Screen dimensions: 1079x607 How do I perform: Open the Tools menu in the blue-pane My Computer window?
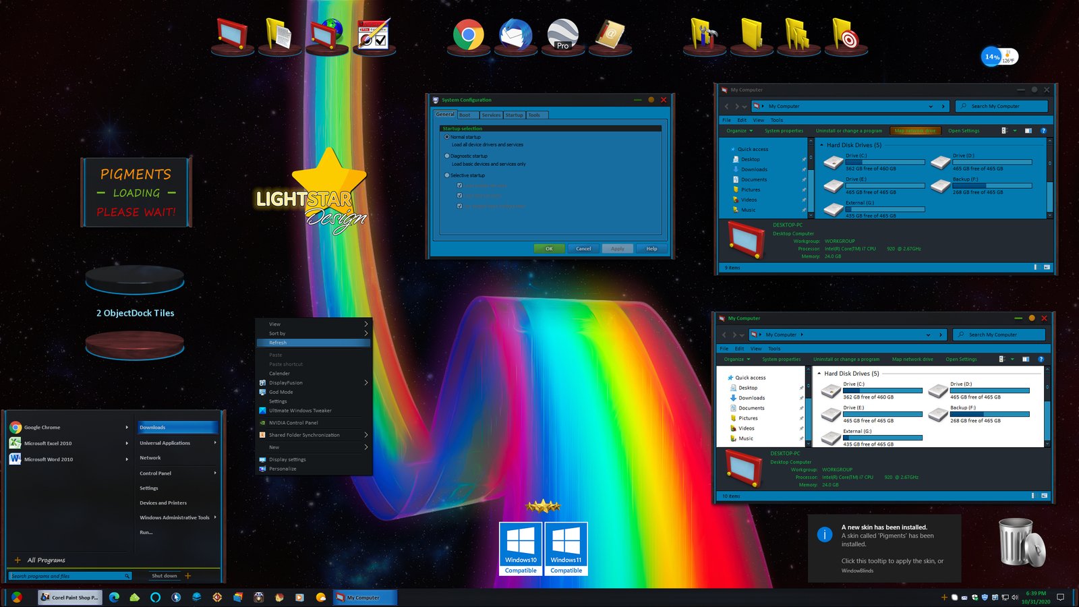pyautogui.click(x=777, y=120)
